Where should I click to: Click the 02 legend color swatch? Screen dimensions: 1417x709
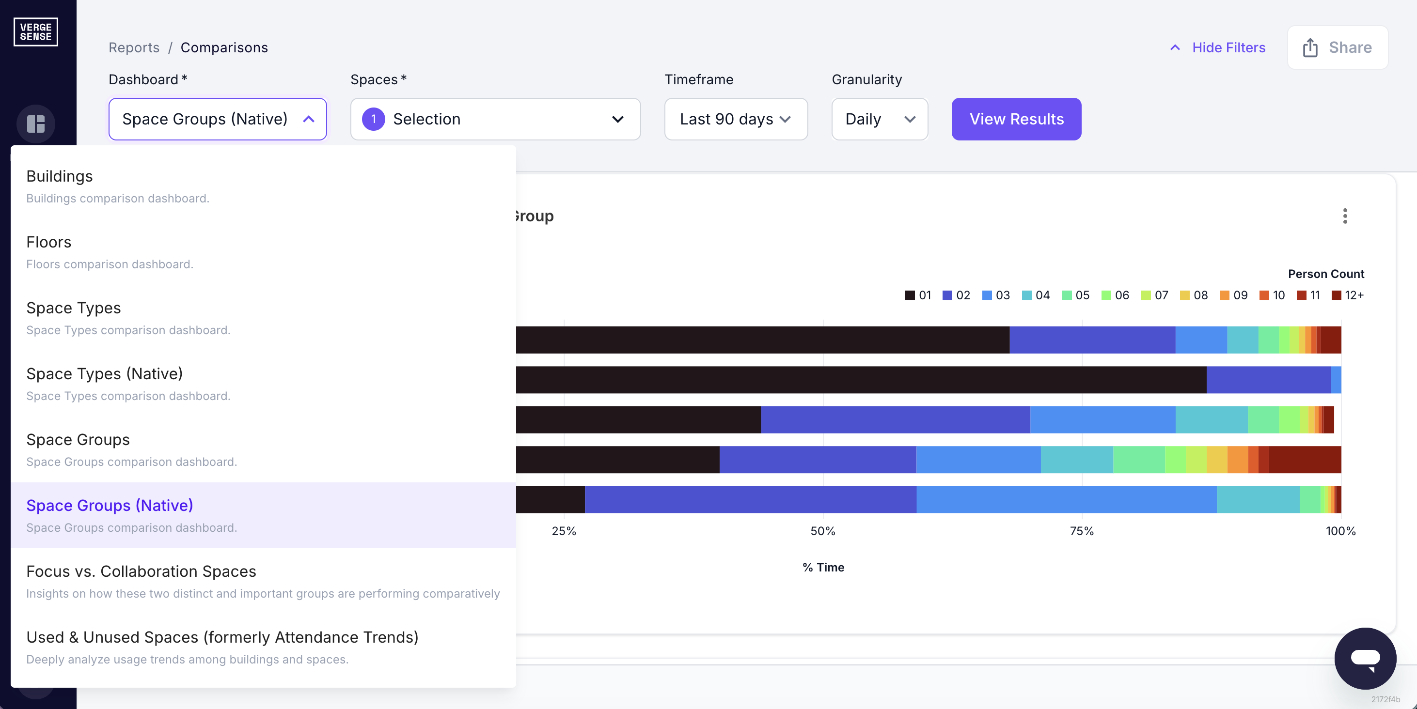[947, 296]
